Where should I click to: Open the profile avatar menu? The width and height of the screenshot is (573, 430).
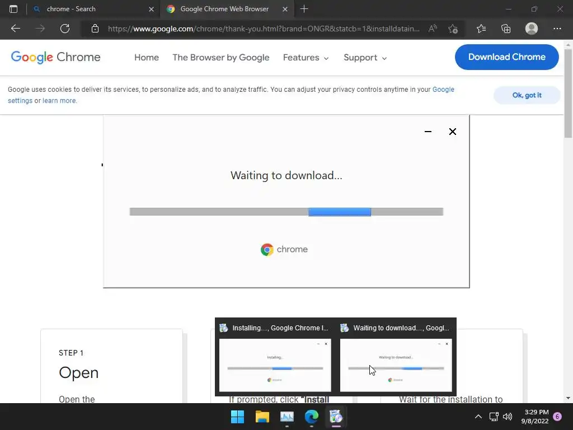(x=532, y=29)
